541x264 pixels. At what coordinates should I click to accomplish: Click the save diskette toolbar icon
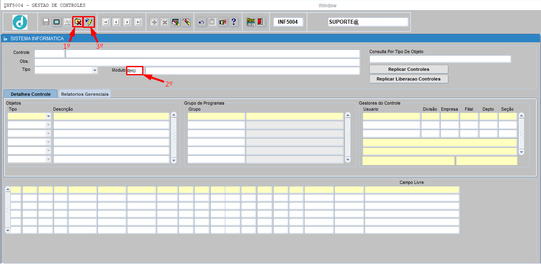(x=46, y=22)
